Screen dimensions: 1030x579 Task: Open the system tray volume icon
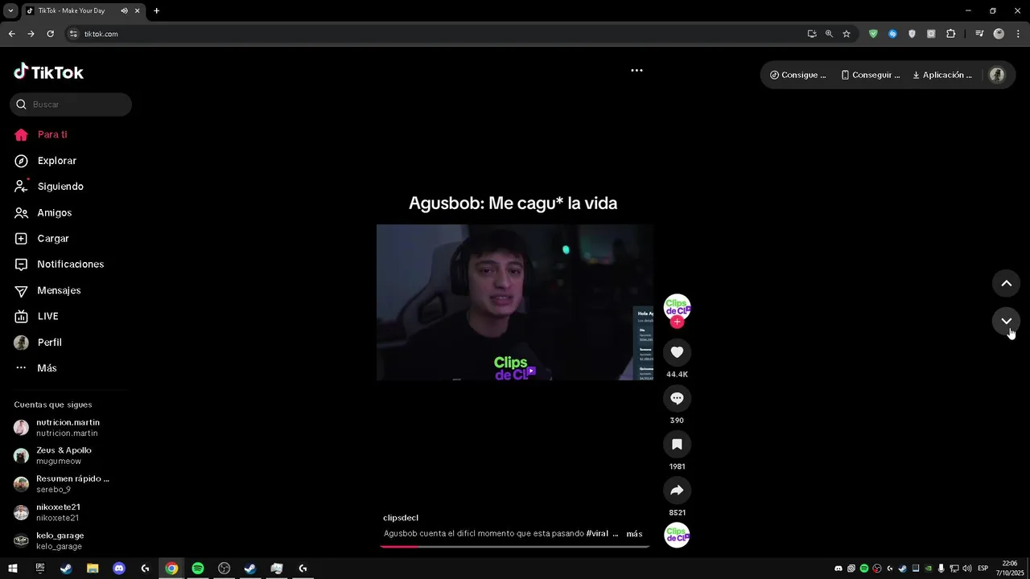[966, 569]
